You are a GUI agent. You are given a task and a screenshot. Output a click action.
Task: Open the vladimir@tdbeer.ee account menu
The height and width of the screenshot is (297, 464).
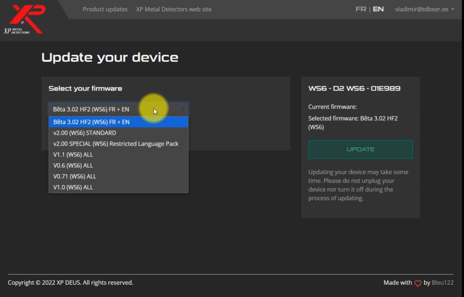(424, 9)
